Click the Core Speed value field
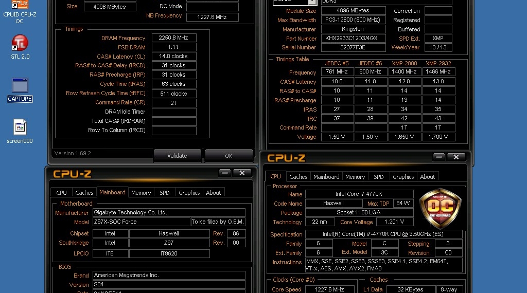 (x=329, y=289)
